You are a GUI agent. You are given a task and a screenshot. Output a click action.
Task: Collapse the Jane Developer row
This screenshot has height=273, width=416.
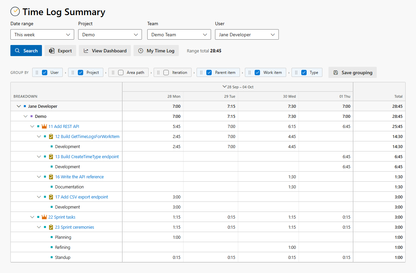19,106
